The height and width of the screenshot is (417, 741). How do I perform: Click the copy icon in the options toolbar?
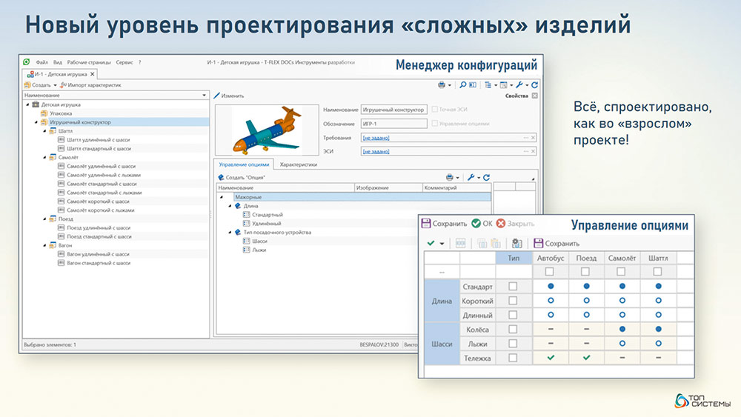click(482, 243)
